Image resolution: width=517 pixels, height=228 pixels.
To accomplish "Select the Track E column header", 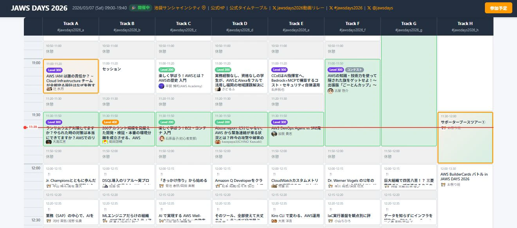I will [x=296, y=26].
